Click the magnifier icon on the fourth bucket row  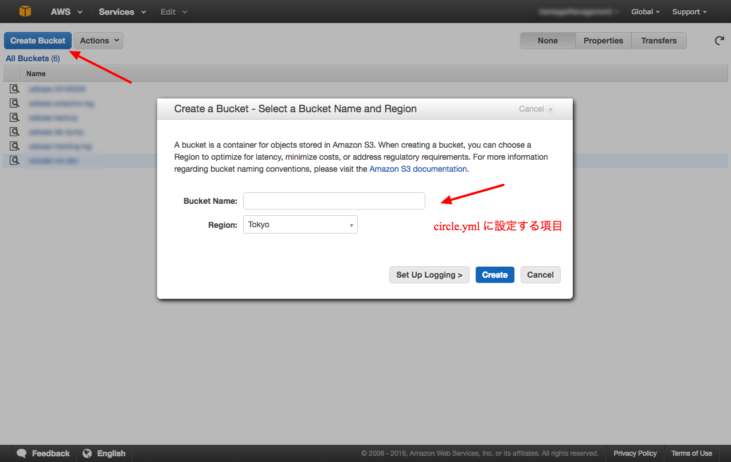(14, 132)
